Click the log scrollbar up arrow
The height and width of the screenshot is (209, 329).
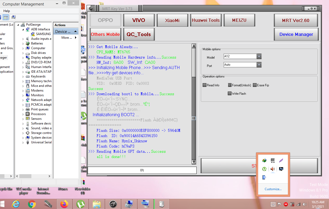[x=194, y=46]
